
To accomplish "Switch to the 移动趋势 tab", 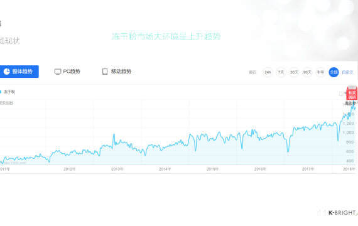I will pos(117,72).
